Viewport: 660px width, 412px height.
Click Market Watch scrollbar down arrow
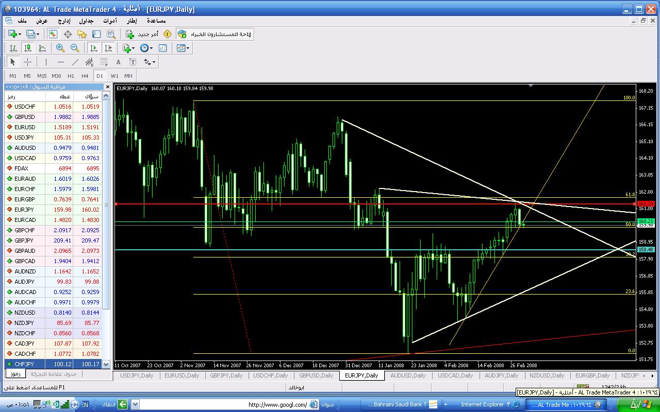click(106, 364)
